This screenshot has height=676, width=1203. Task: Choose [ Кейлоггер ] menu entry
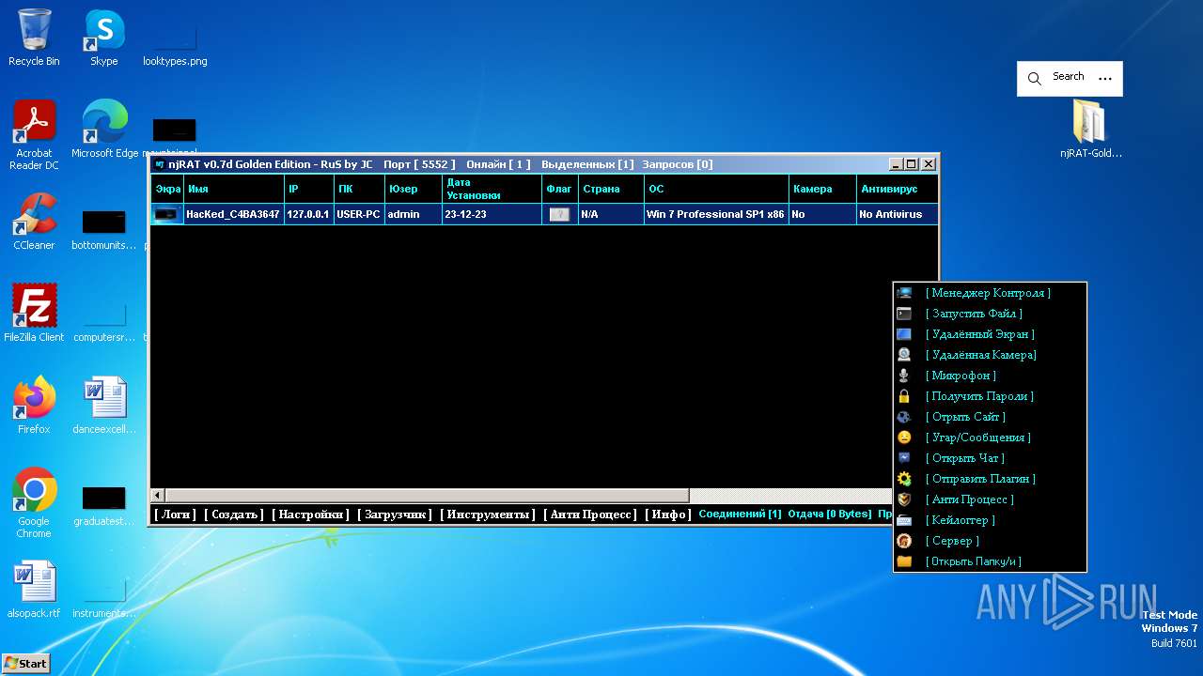click(x=960, y=520)
